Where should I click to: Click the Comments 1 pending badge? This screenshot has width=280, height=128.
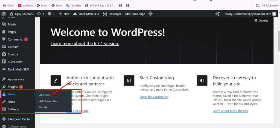tap(26, 39)
